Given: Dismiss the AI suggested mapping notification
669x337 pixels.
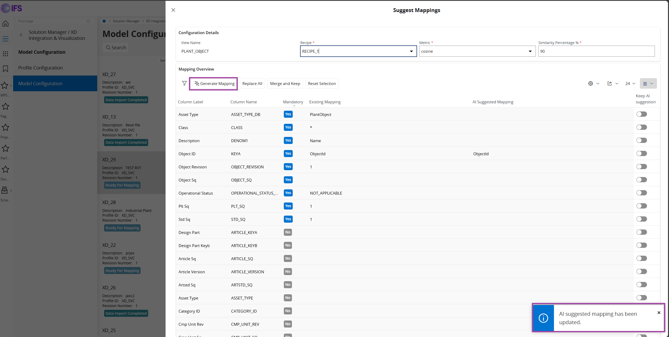Looking at the screenshot, I should click(659, 313).
